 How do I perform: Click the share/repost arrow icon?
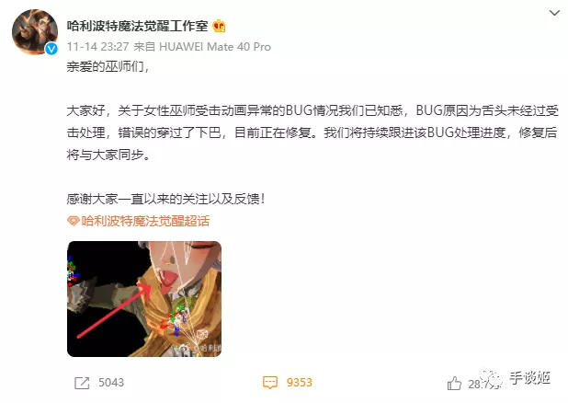82,383
